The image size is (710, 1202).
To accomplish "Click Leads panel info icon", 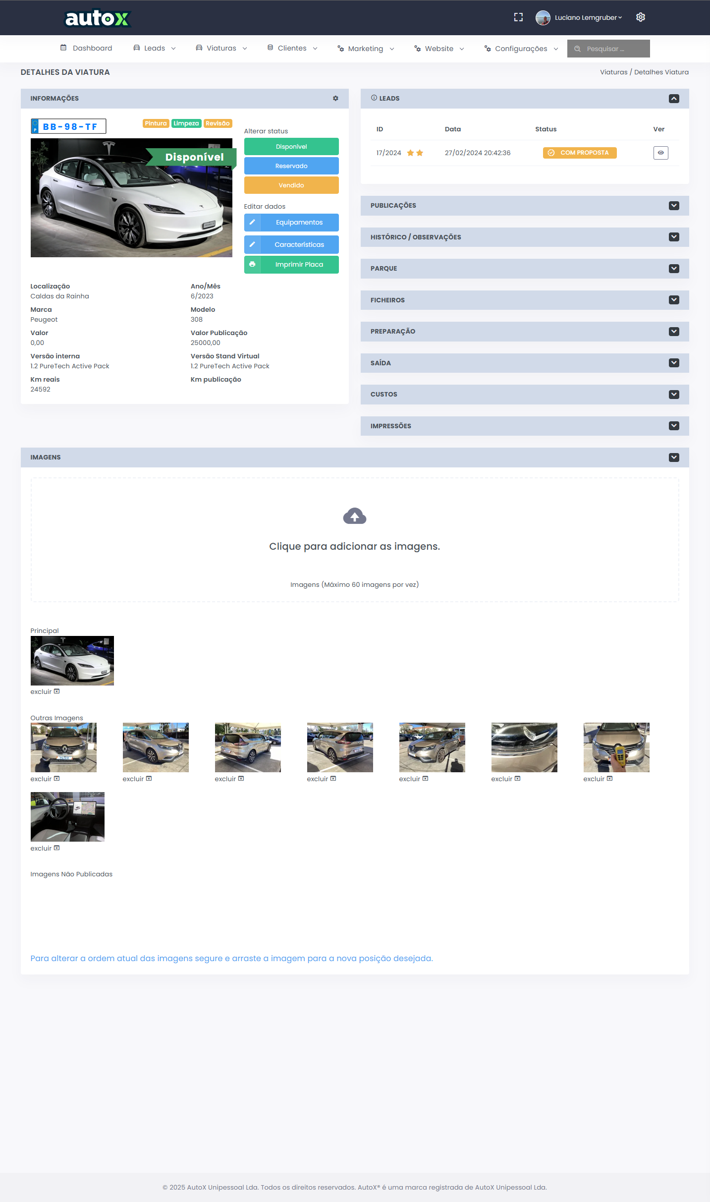I will click(x=374, y=98).
